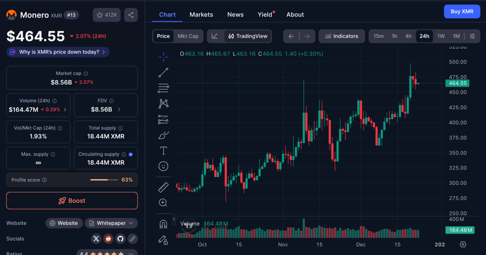Click the info icon beside Circulating supply
Screen dimensions: 486x255
coord(123,154)
